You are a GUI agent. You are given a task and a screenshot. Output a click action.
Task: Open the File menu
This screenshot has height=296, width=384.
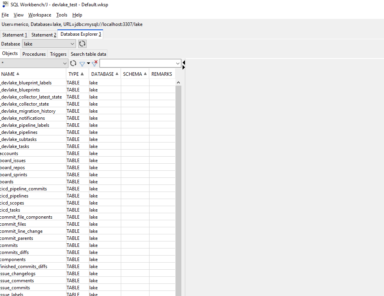point(5,15)
